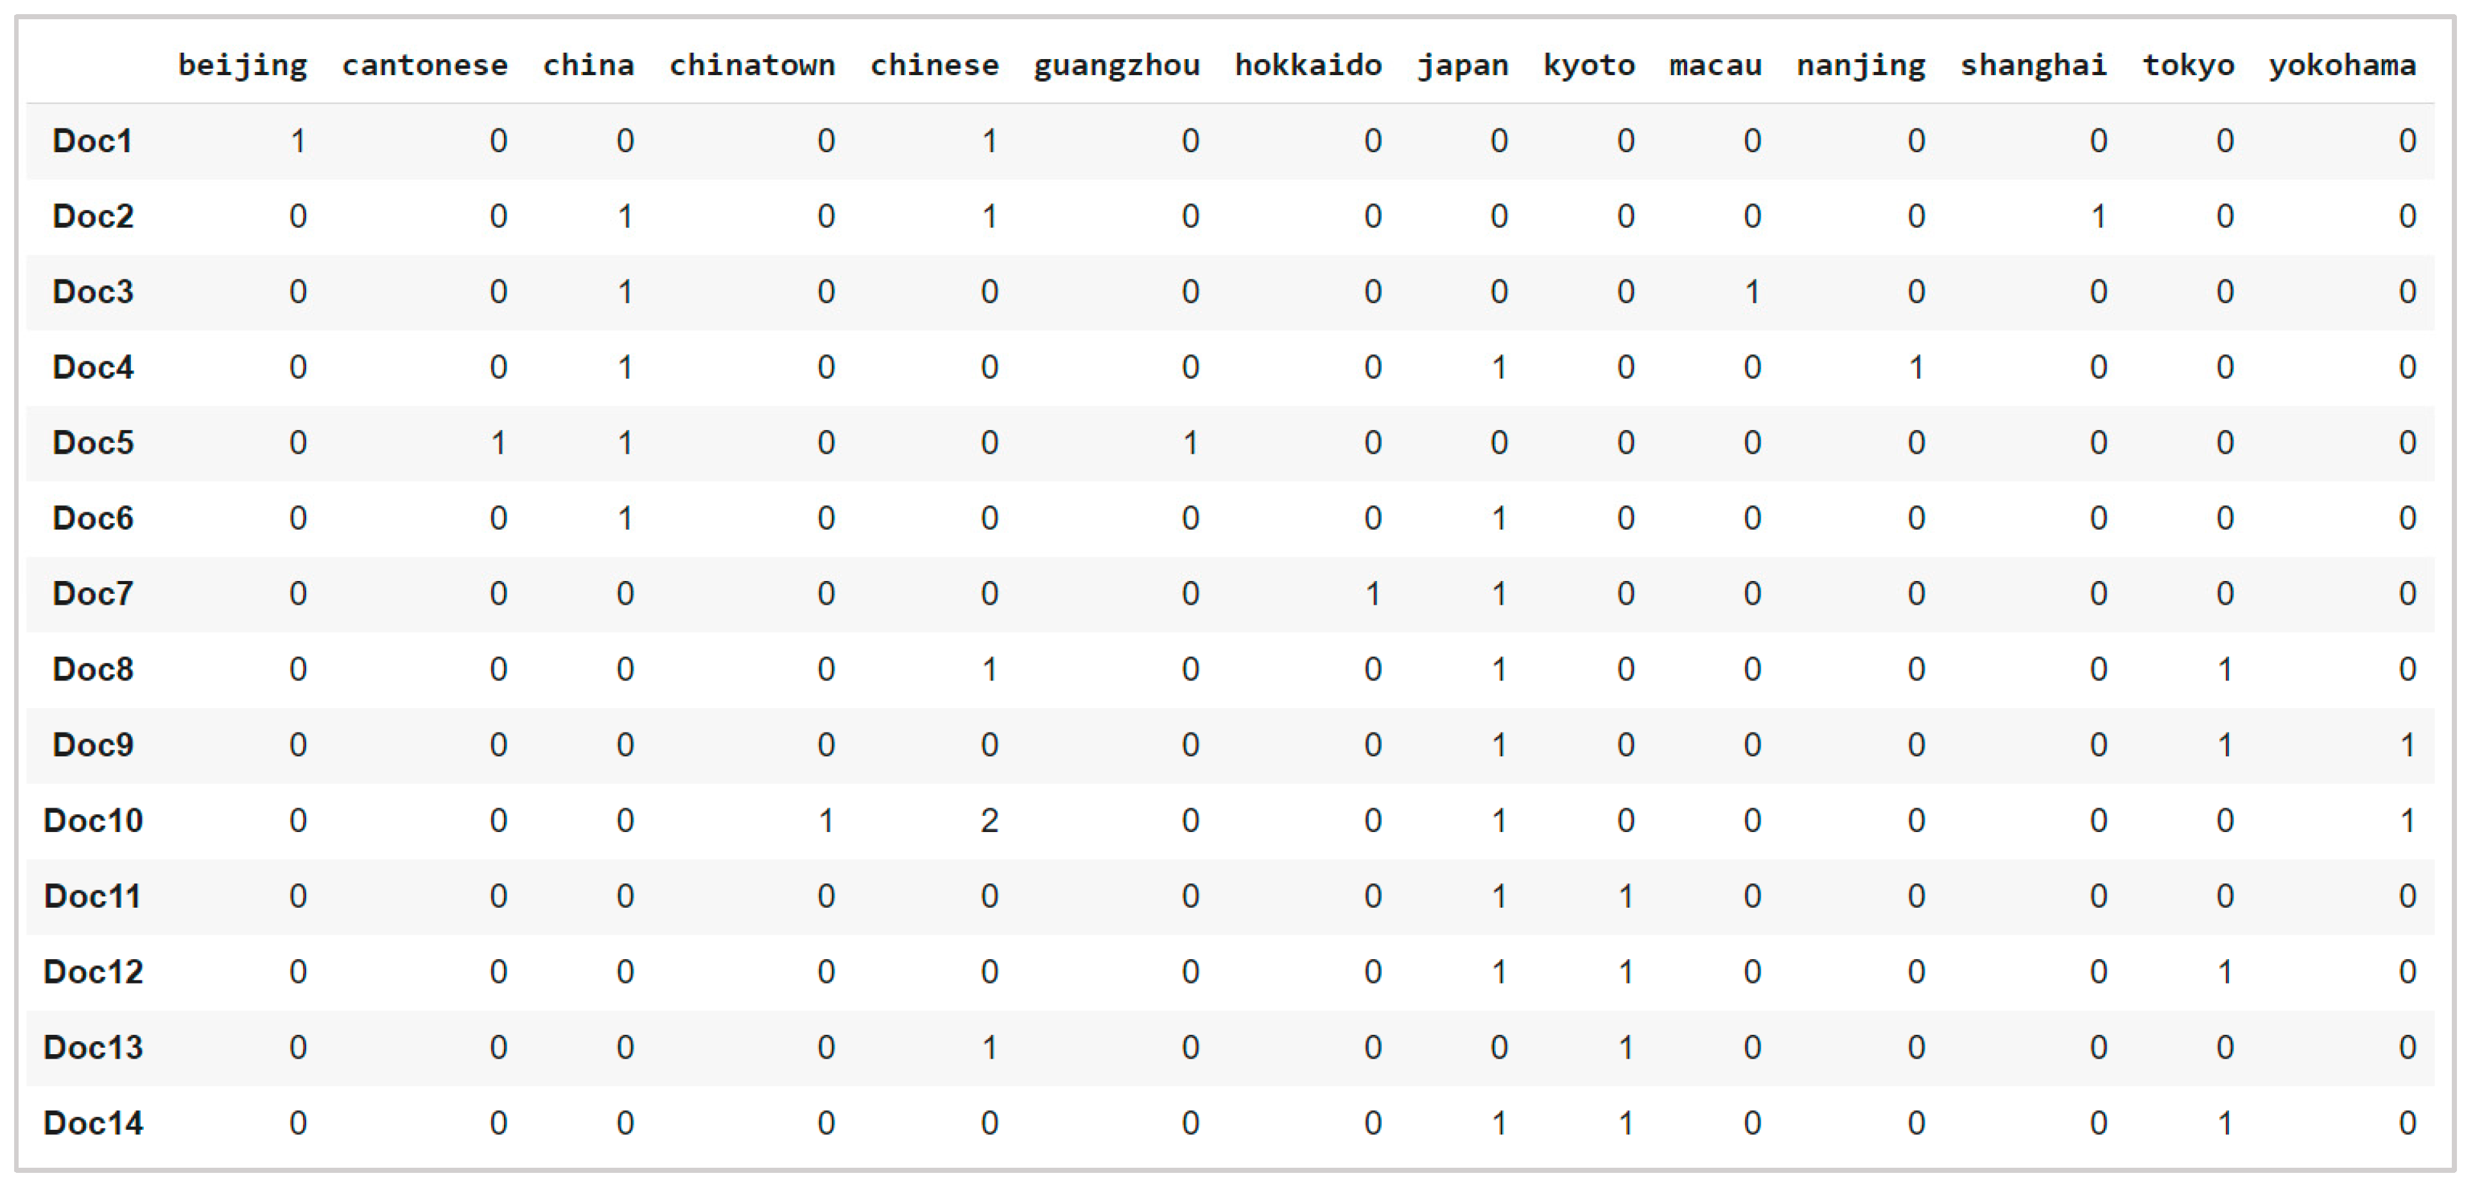2473x1187 pixels.
Task: Click the Doc10 row label
Action: tap(93, 820)
